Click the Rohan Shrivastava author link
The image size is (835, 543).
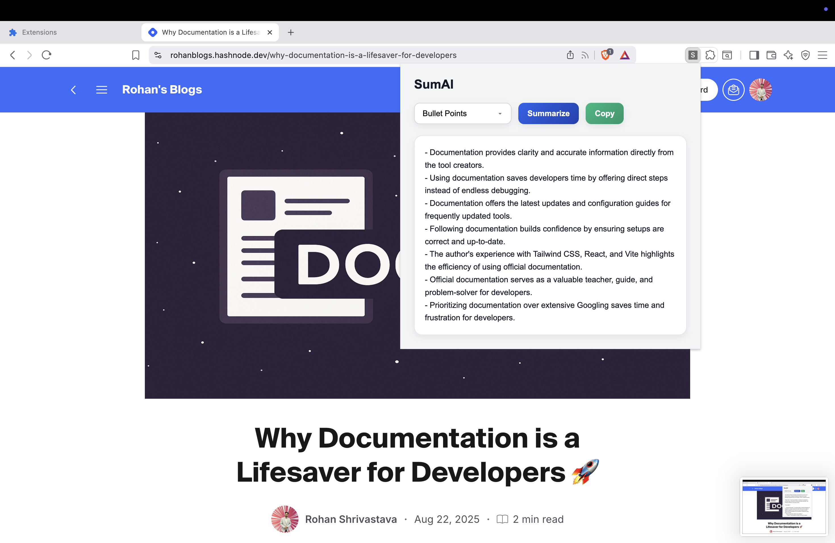click(350, 519)
